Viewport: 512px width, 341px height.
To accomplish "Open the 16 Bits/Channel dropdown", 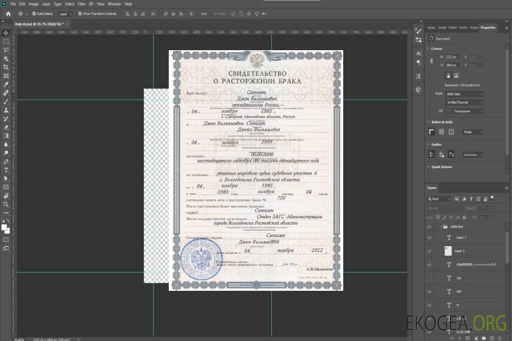I will 465,102.
